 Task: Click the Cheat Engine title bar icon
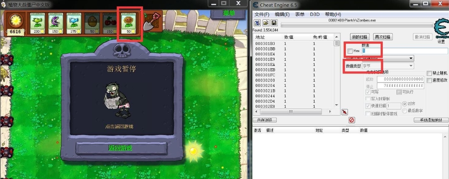coord(256,5)
